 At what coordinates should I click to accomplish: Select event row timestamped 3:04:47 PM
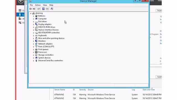(108, 98)
